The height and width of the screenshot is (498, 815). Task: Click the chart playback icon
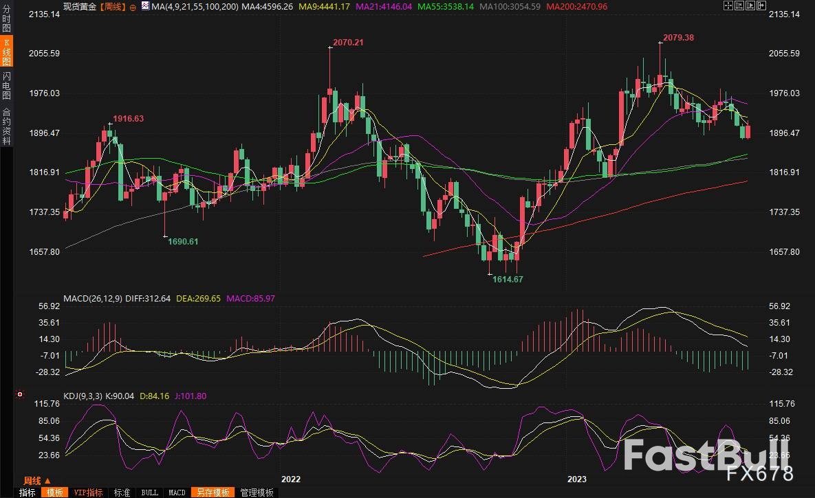pyautogui.click(x=751, y=5)
